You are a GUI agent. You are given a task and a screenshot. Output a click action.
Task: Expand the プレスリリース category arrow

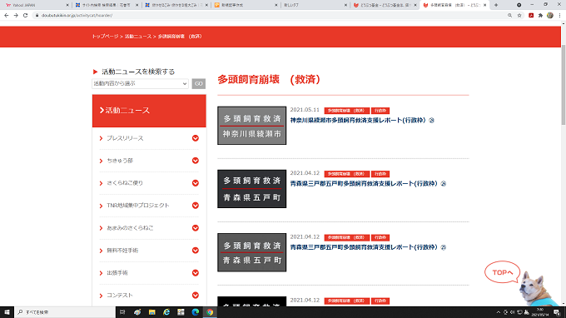click(x=196, y=138)
